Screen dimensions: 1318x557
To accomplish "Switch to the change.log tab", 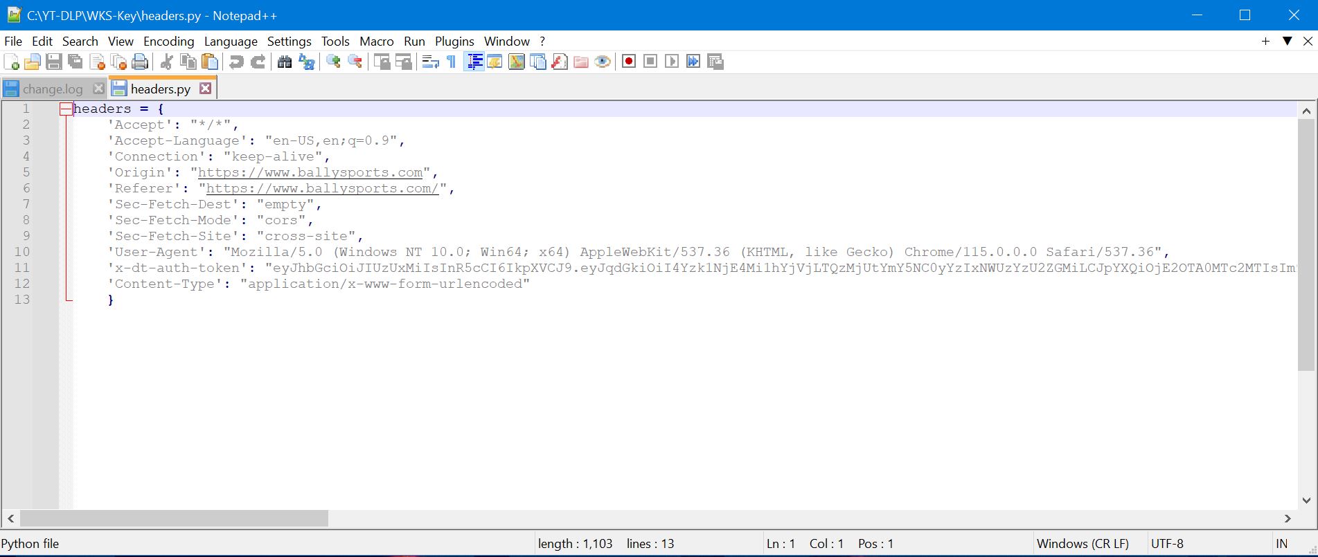I will click(53, 89).
